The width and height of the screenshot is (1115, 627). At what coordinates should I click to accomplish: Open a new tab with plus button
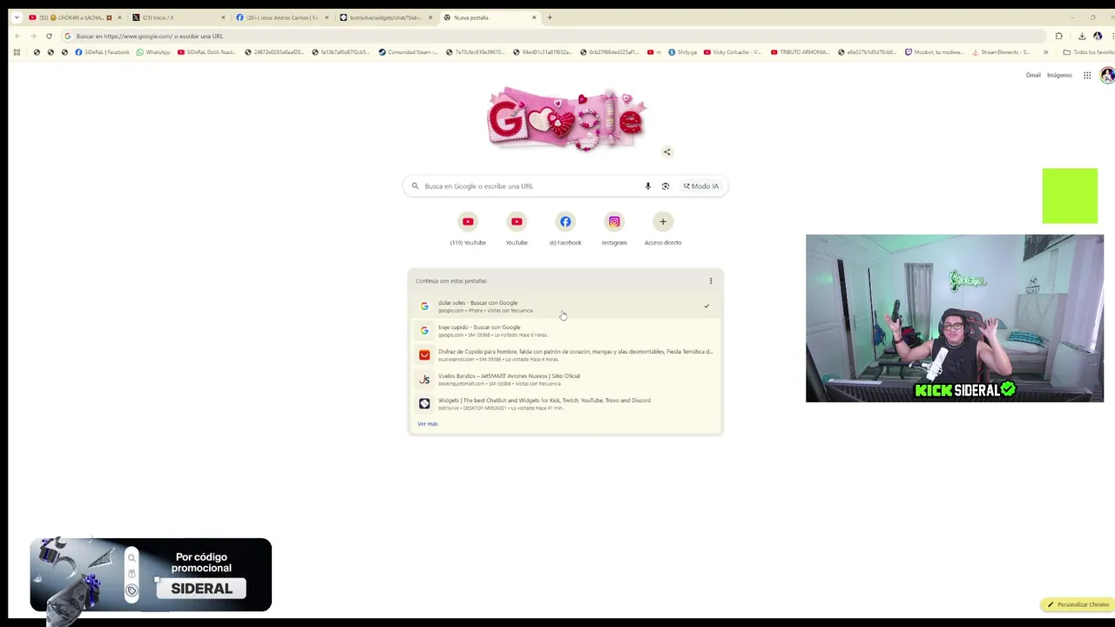pyautogui.click(x=550, y=17)
